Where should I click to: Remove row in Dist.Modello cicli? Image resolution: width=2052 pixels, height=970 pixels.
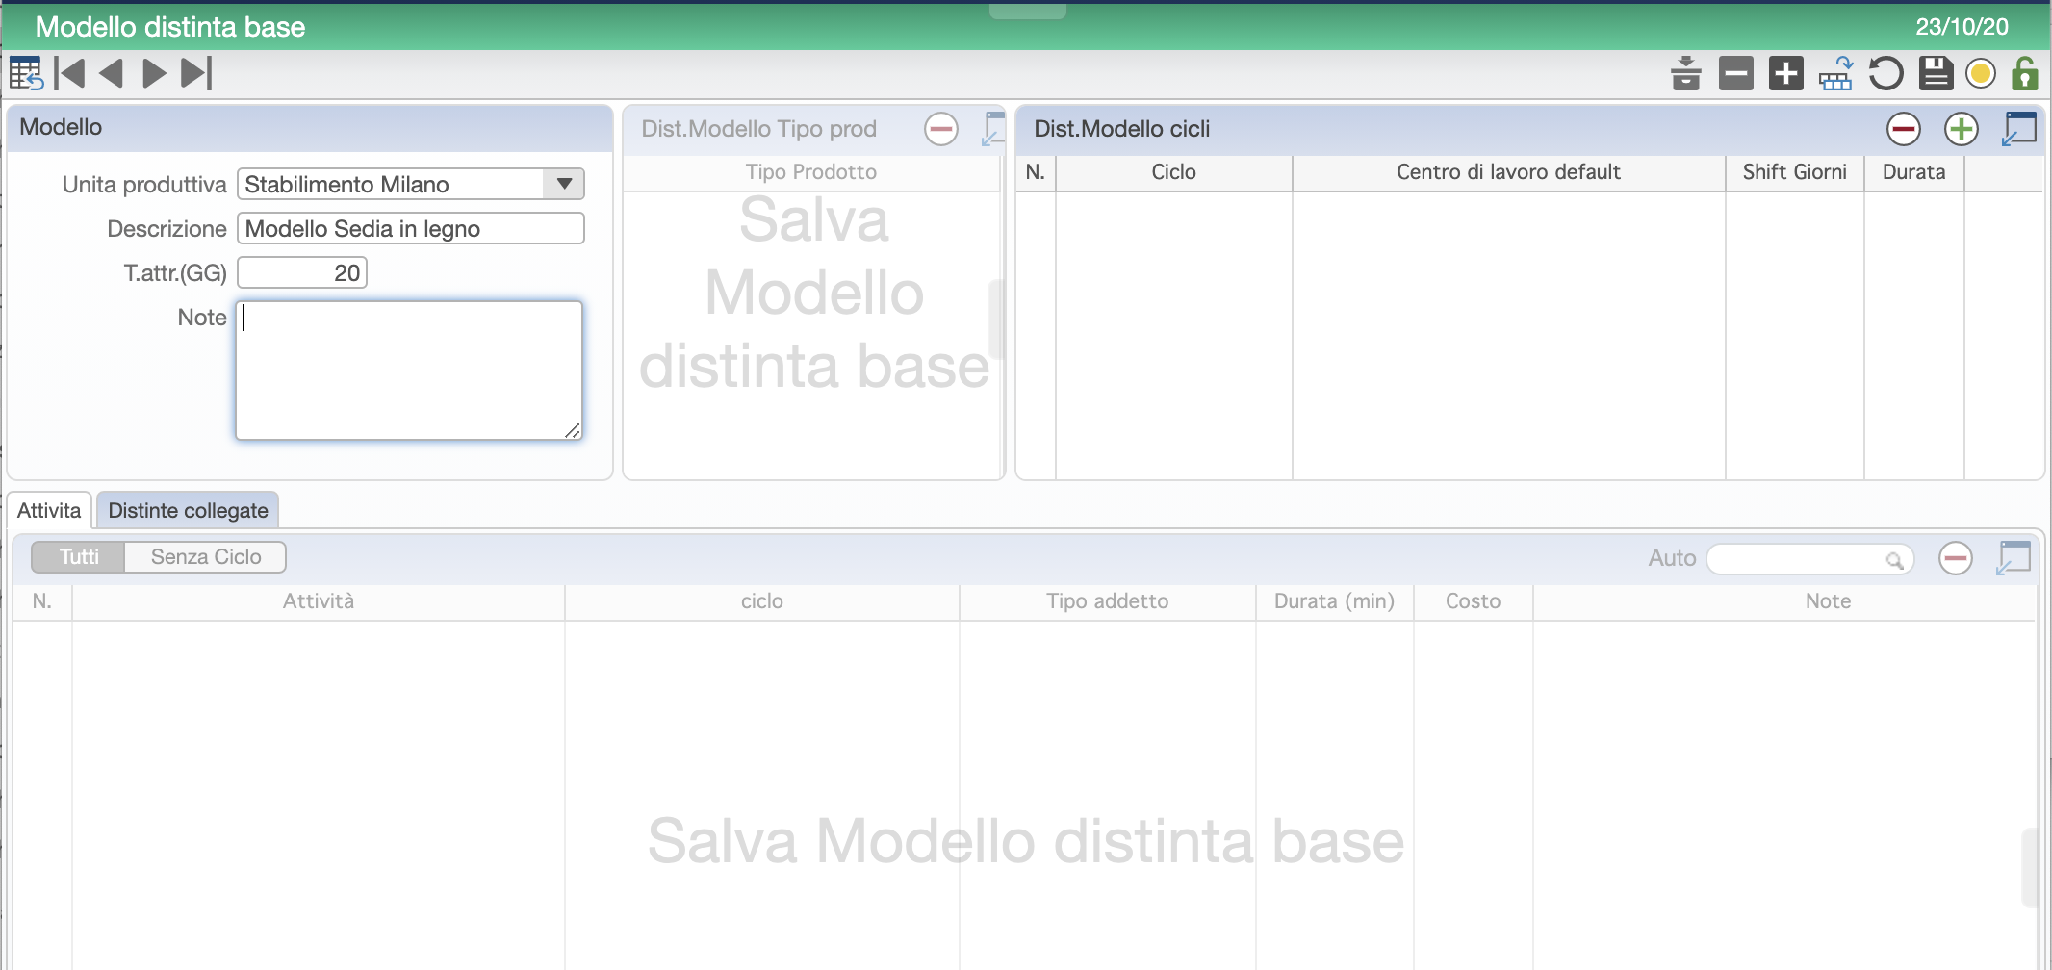[1904, 129]
